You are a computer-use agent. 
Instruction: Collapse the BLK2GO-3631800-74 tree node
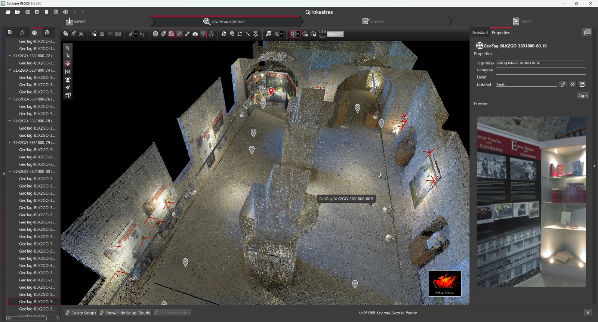pos(10,70)
